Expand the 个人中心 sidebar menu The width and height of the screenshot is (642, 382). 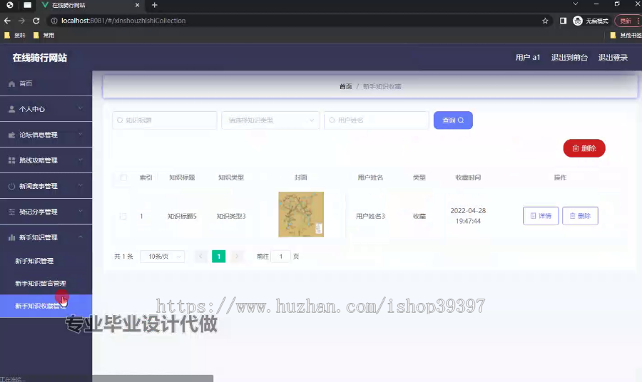tap(46, 109)
